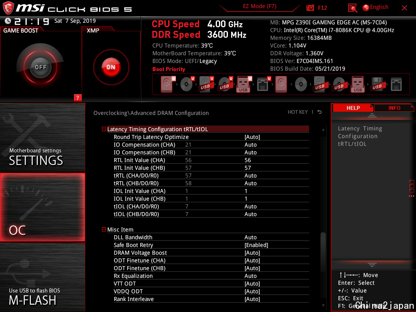The height and width of the screenshot is (312, 416).
Task: Select IO Compensation (CHA) Auto value field
Action: 250,145
